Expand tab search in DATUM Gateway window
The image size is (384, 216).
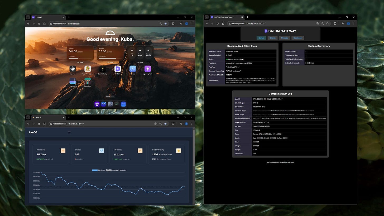click(x=207, y=17)
